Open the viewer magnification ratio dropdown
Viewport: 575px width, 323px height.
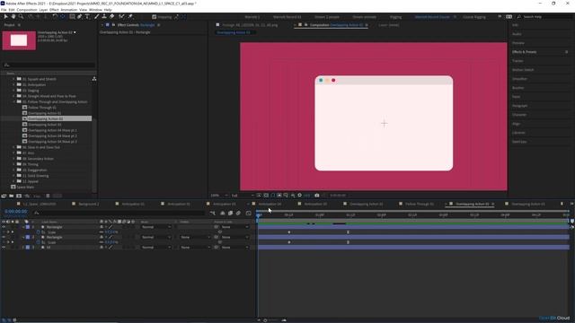219,196
